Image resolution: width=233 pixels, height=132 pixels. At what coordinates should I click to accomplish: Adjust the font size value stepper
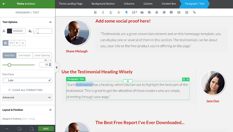pos(50,65)
